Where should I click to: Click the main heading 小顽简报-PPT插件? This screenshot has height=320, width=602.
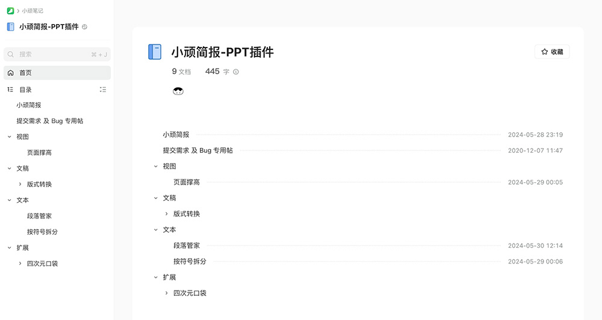pyautogui.click(x=223, y=52)
